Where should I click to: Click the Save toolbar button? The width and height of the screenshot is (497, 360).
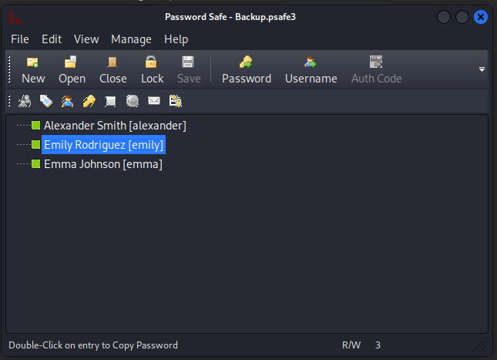189,70
